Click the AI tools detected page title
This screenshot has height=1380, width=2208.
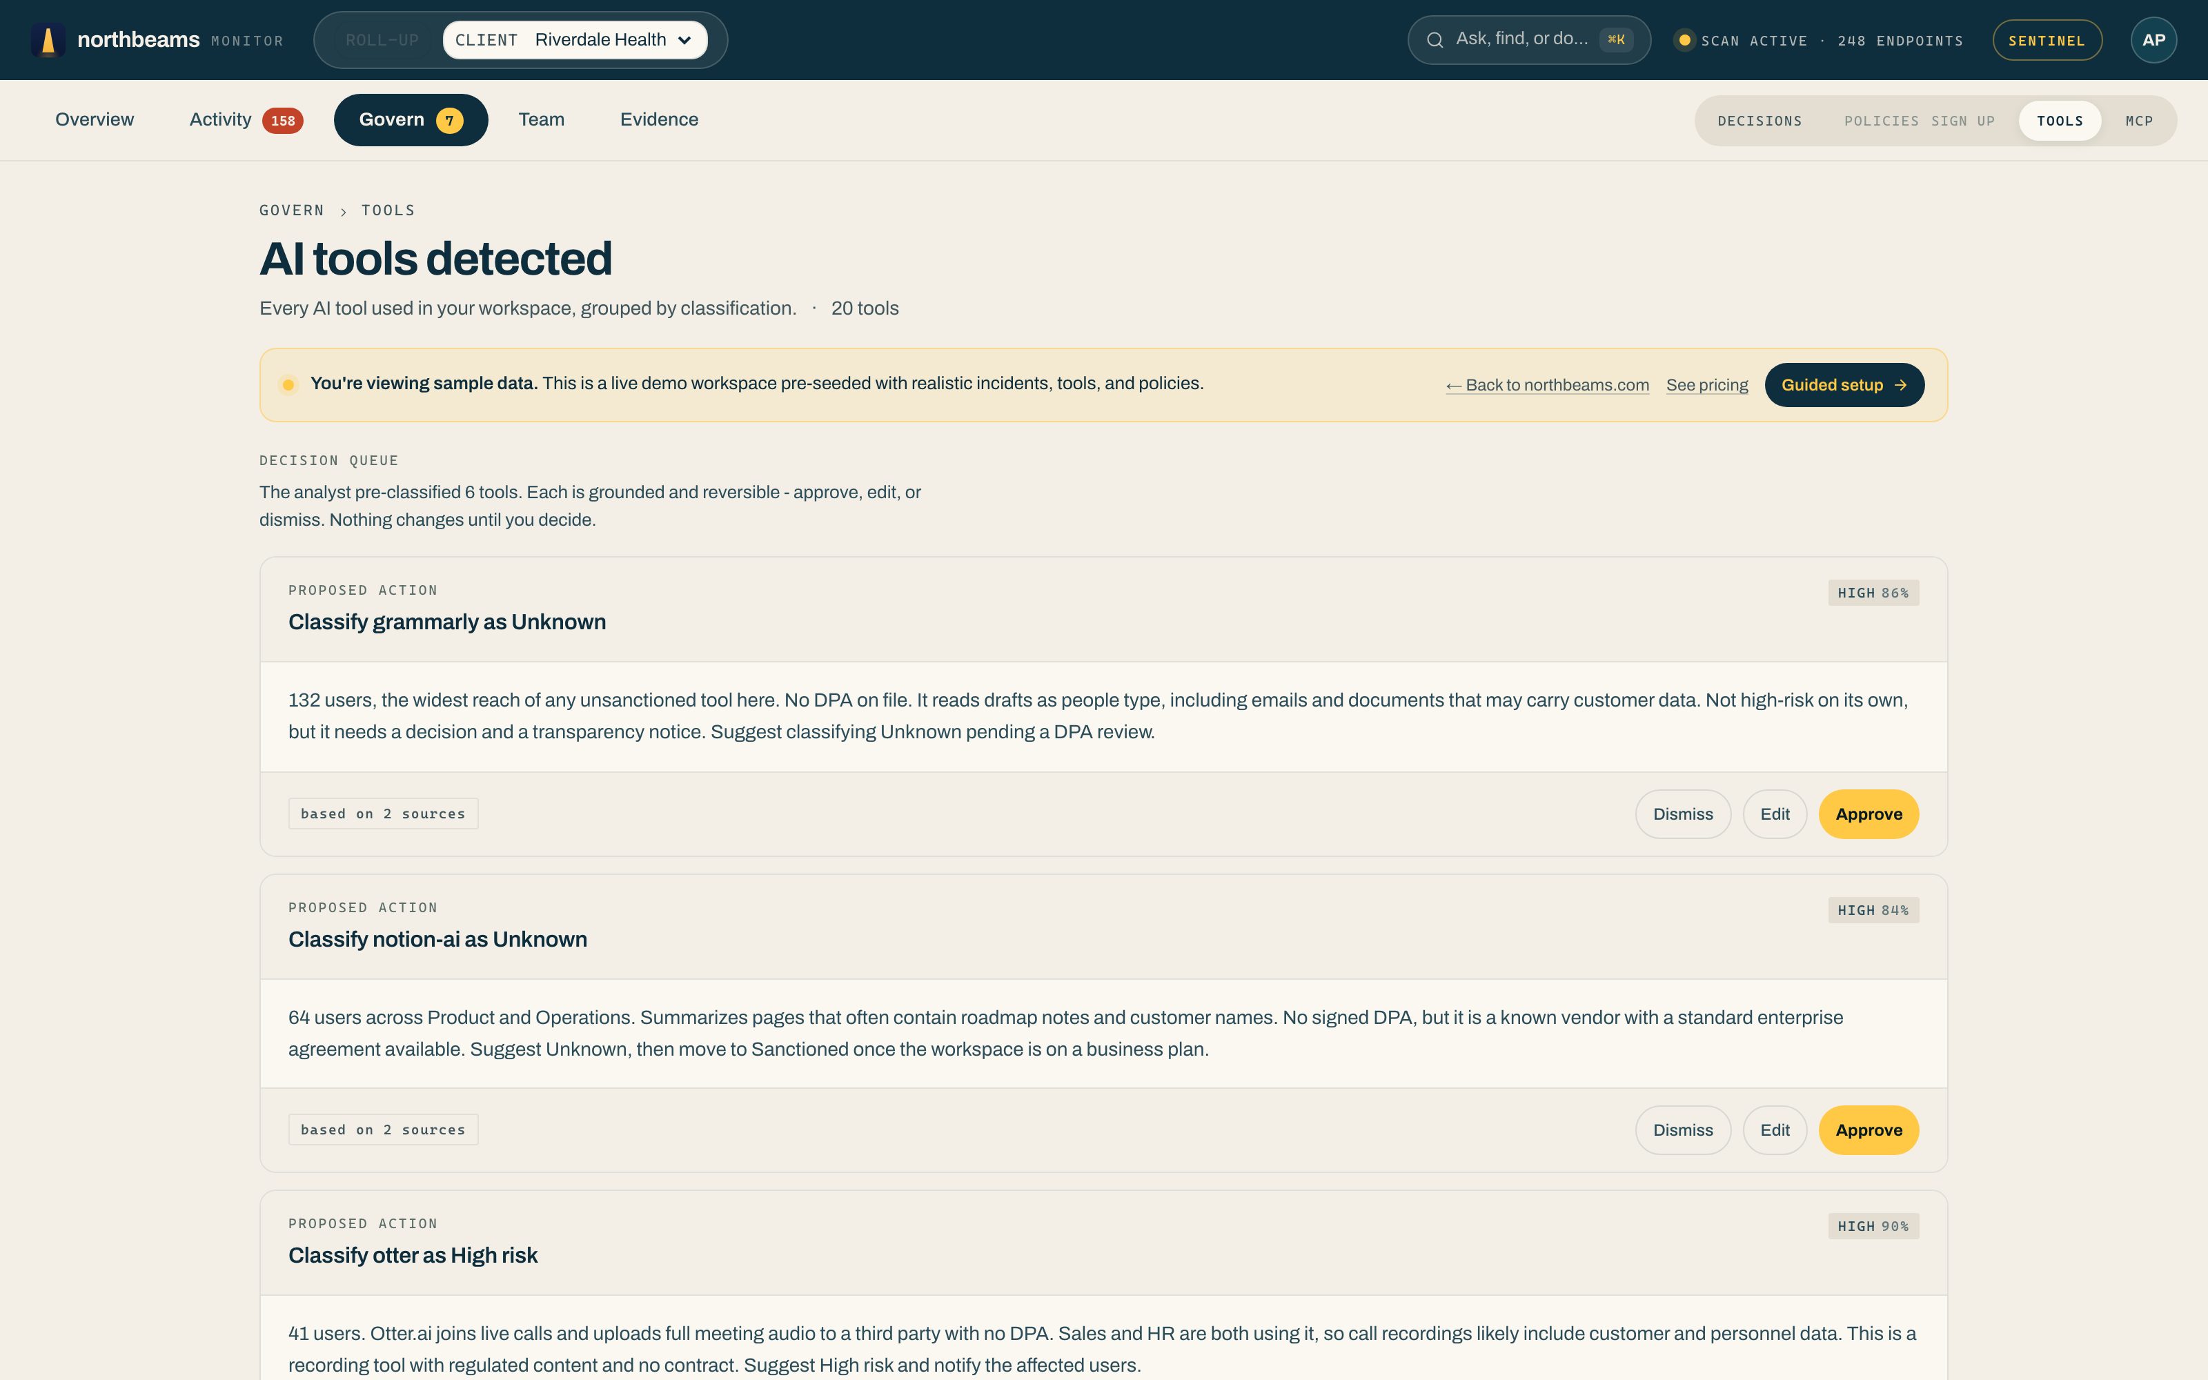click(x=436, y=258)
